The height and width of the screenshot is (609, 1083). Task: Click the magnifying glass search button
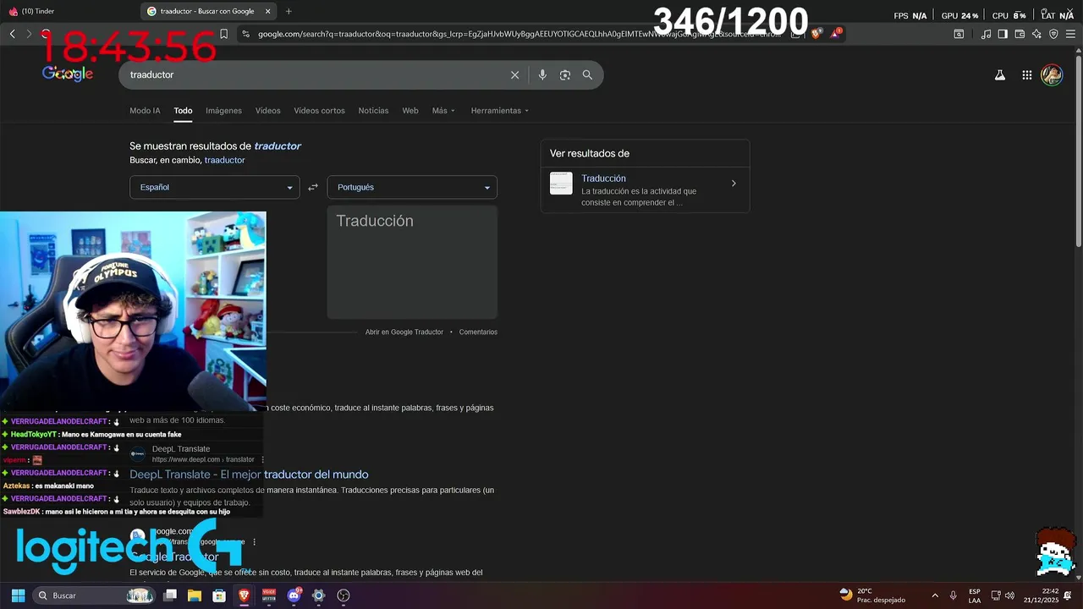click(x=587, y=74)
